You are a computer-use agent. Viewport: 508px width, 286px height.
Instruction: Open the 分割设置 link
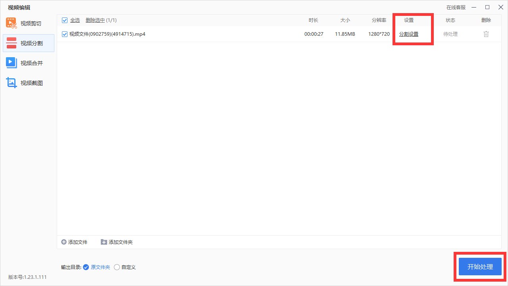pos(409,34)
